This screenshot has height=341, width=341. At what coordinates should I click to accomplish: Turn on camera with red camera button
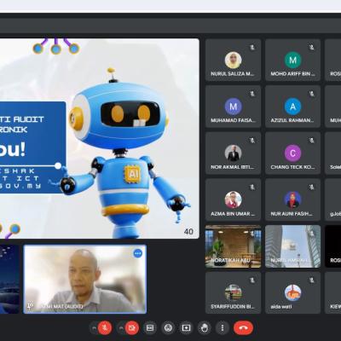(x=132, y=328)
